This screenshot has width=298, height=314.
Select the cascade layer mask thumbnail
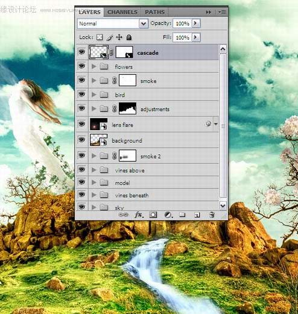pos(124,52)
